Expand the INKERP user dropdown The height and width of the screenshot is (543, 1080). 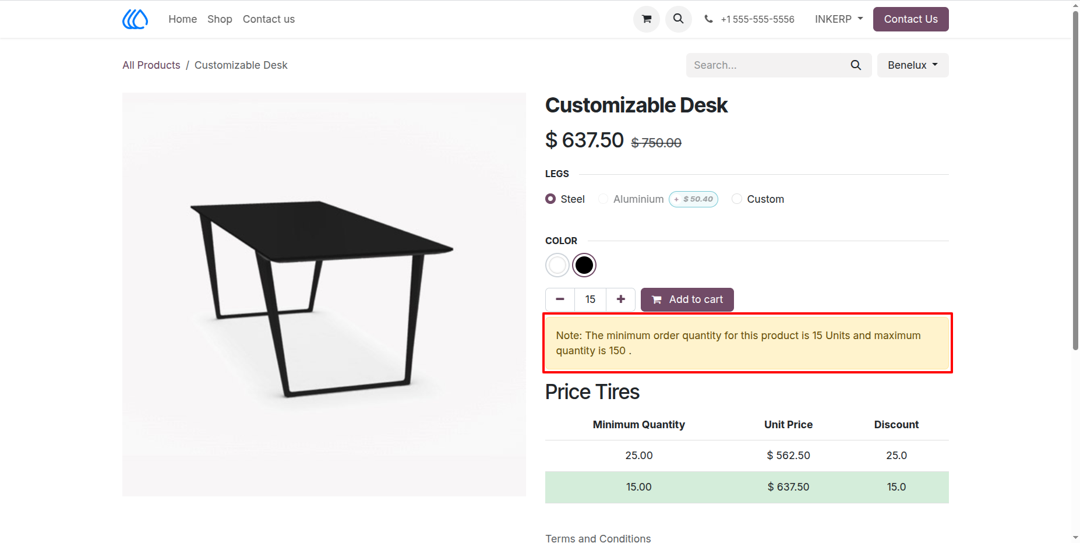click(839, 19)
